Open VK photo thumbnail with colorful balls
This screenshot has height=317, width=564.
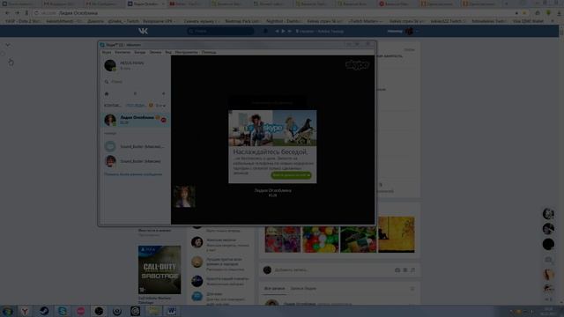(x=321, y=240)
